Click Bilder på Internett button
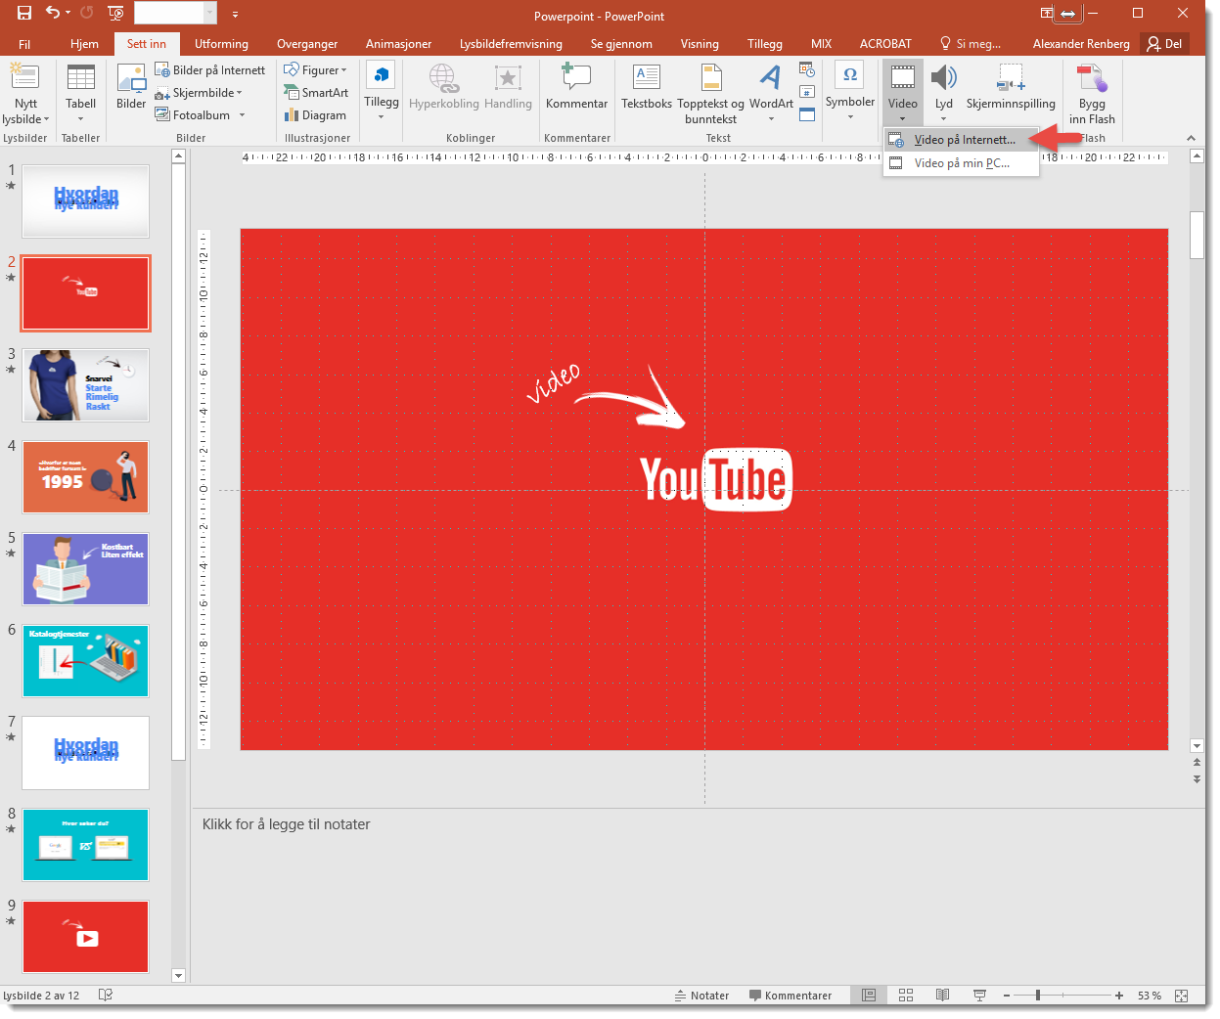This screenshot has height=1019, width=1220. [210, 70]
